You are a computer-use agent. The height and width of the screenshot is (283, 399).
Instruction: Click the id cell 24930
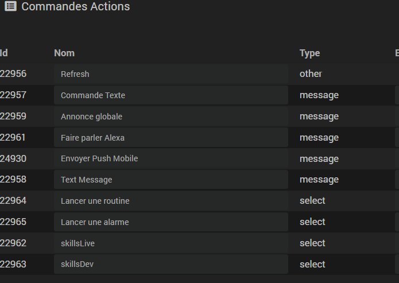coord(13,158)
